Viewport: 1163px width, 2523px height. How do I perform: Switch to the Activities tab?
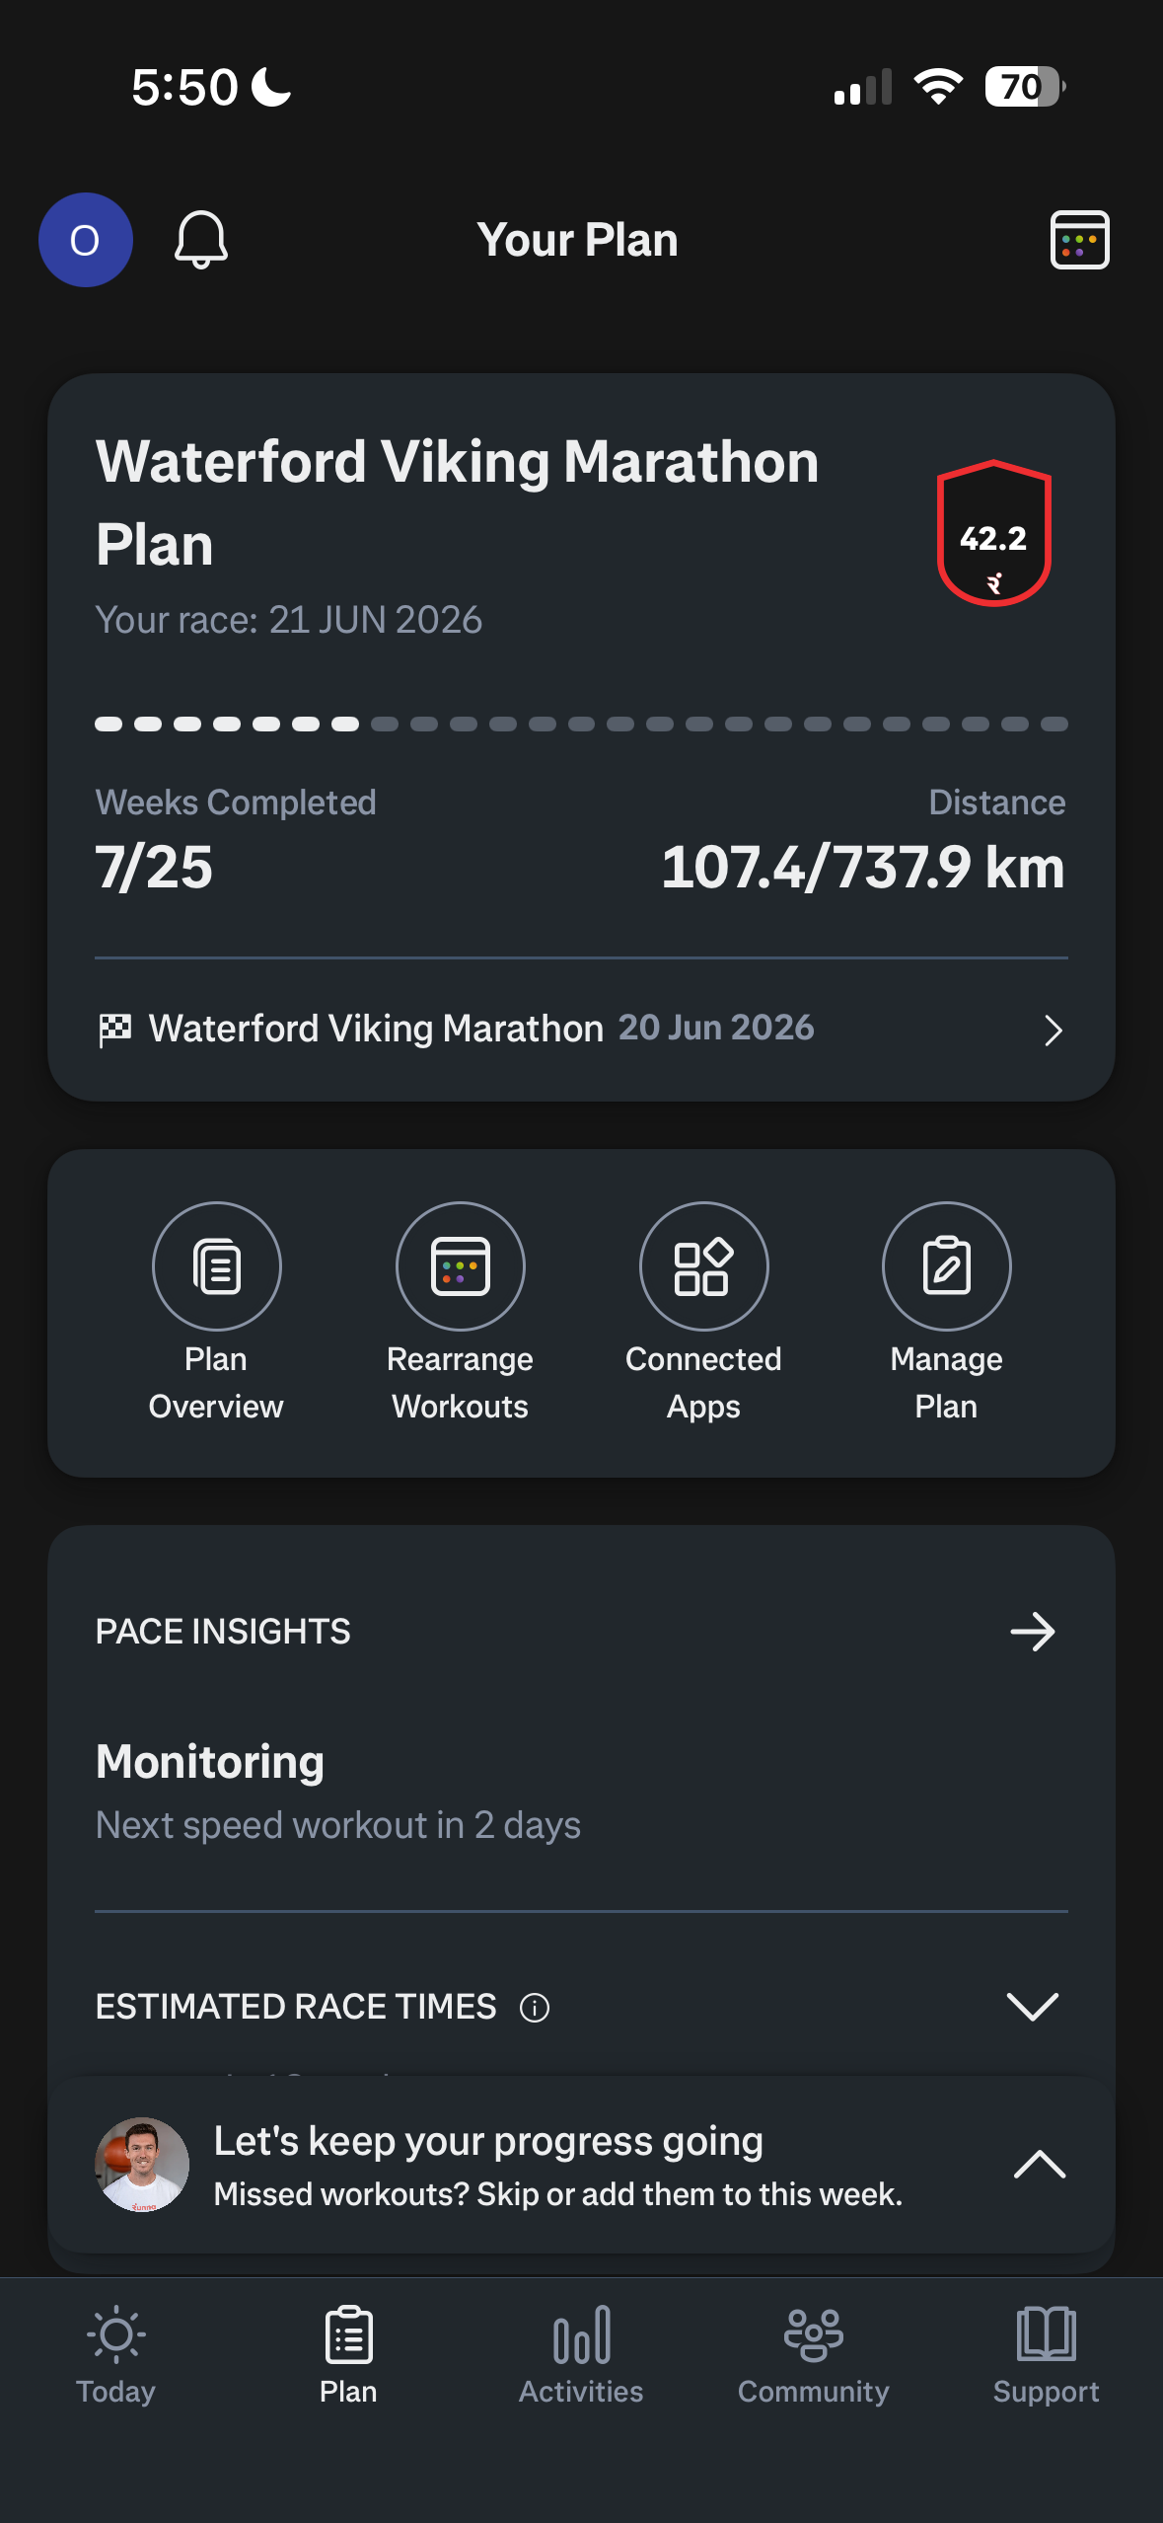pos(581,2354)
